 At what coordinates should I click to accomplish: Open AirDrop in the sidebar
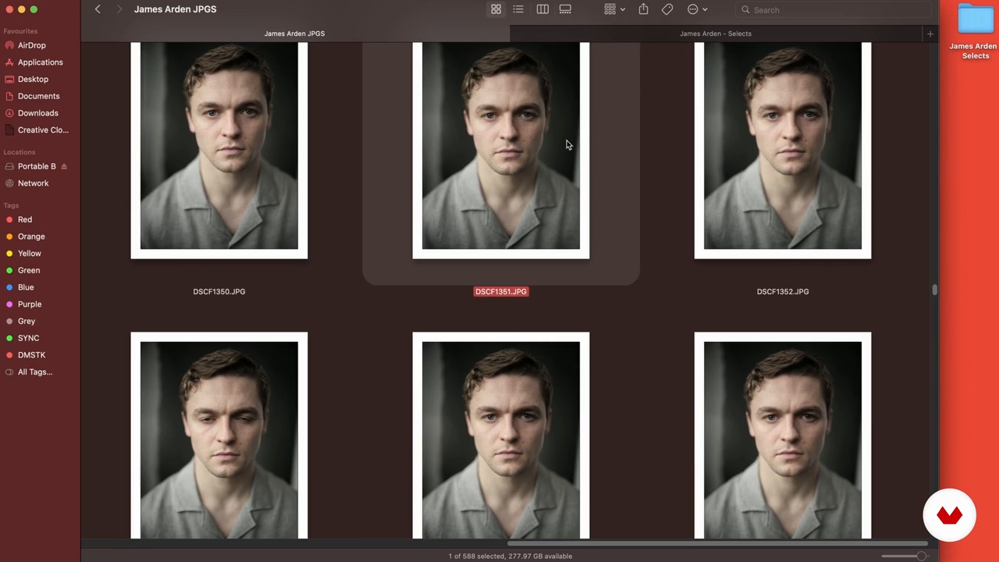(31, 45)
